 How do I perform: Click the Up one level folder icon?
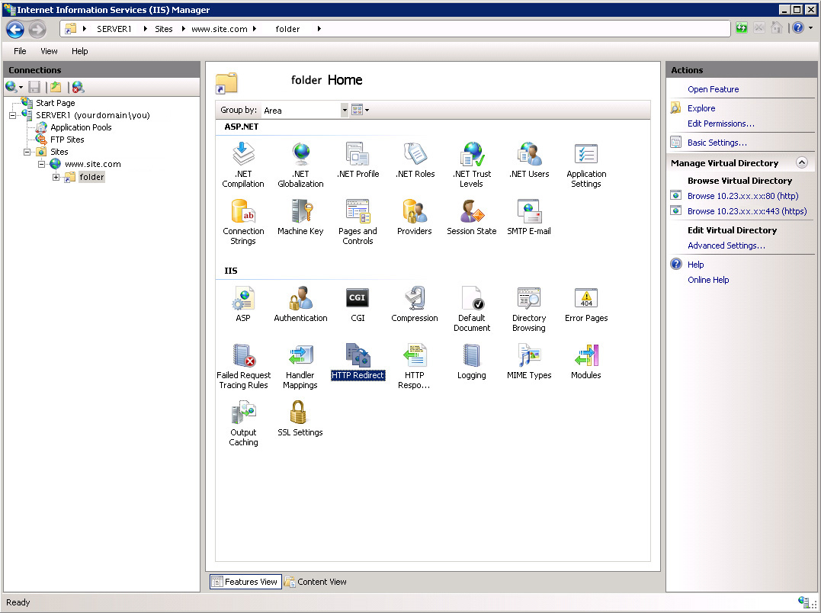point(56,87)
